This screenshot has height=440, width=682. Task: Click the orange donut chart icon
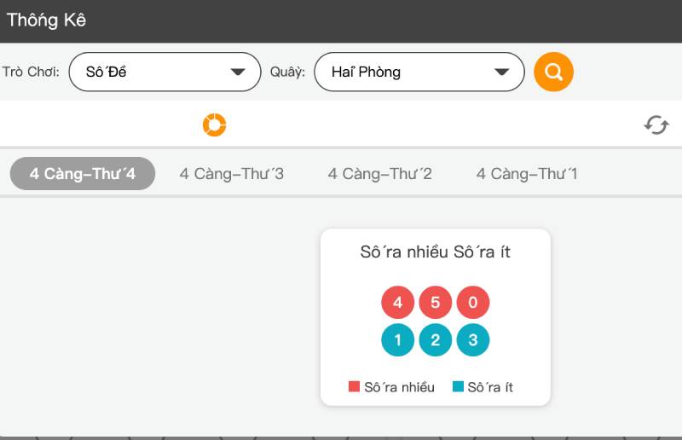coord(214,125)
